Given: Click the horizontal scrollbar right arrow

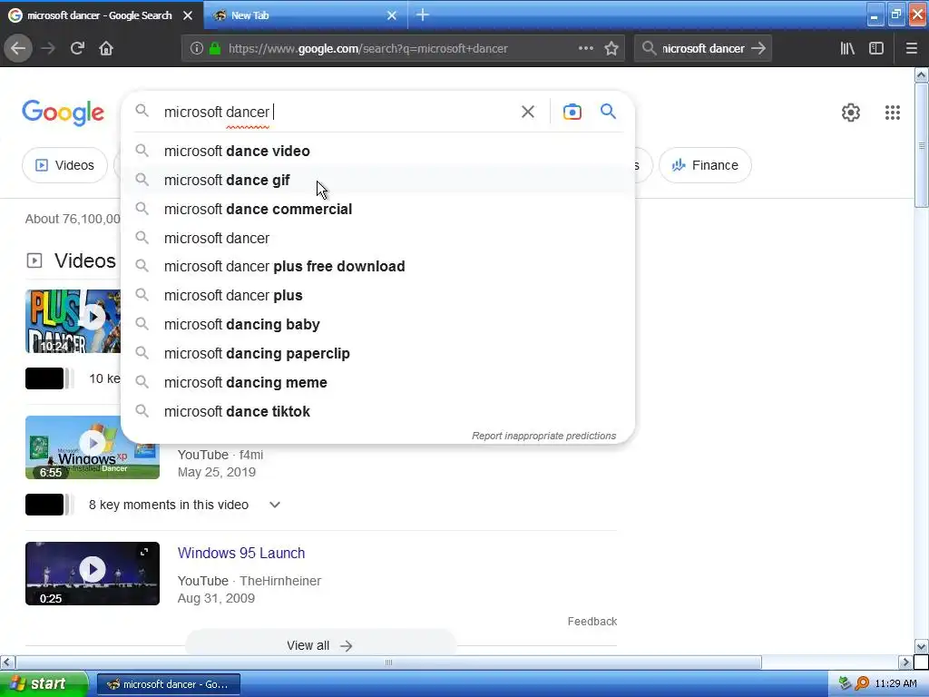Looking at the screenshot, I should point(905,662).
